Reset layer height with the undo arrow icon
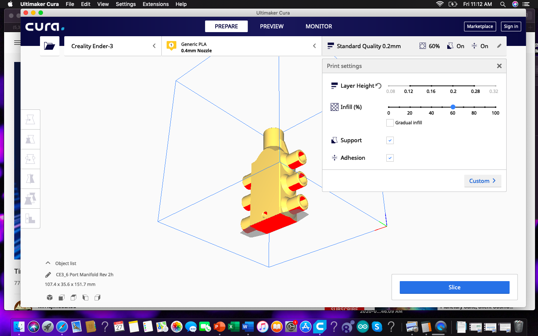The image size is (538, 336). tap(378, 85)
